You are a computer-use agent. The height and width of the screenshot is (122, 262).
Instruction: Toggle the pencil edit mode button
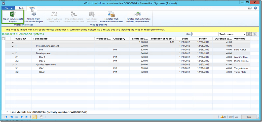[x=34, y=117]
